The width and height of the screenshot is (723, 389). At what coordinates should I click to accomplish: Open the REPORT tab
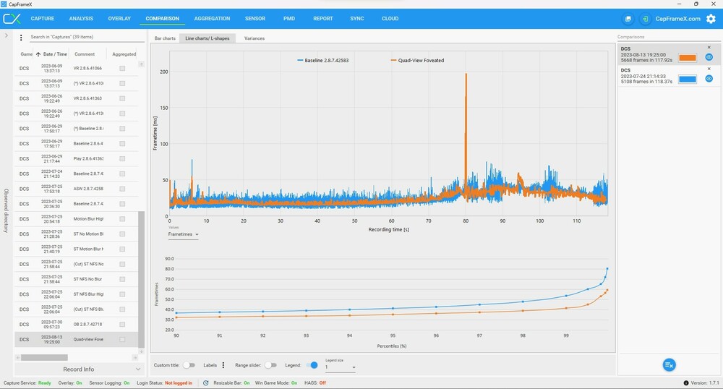(x=322, y=19)
